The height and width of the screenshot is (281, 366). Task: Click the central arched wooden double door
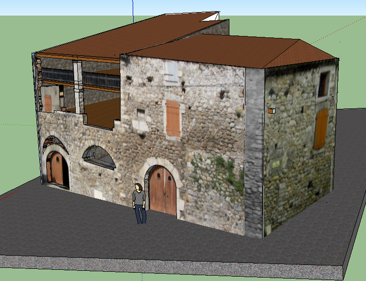coord(162,190)
